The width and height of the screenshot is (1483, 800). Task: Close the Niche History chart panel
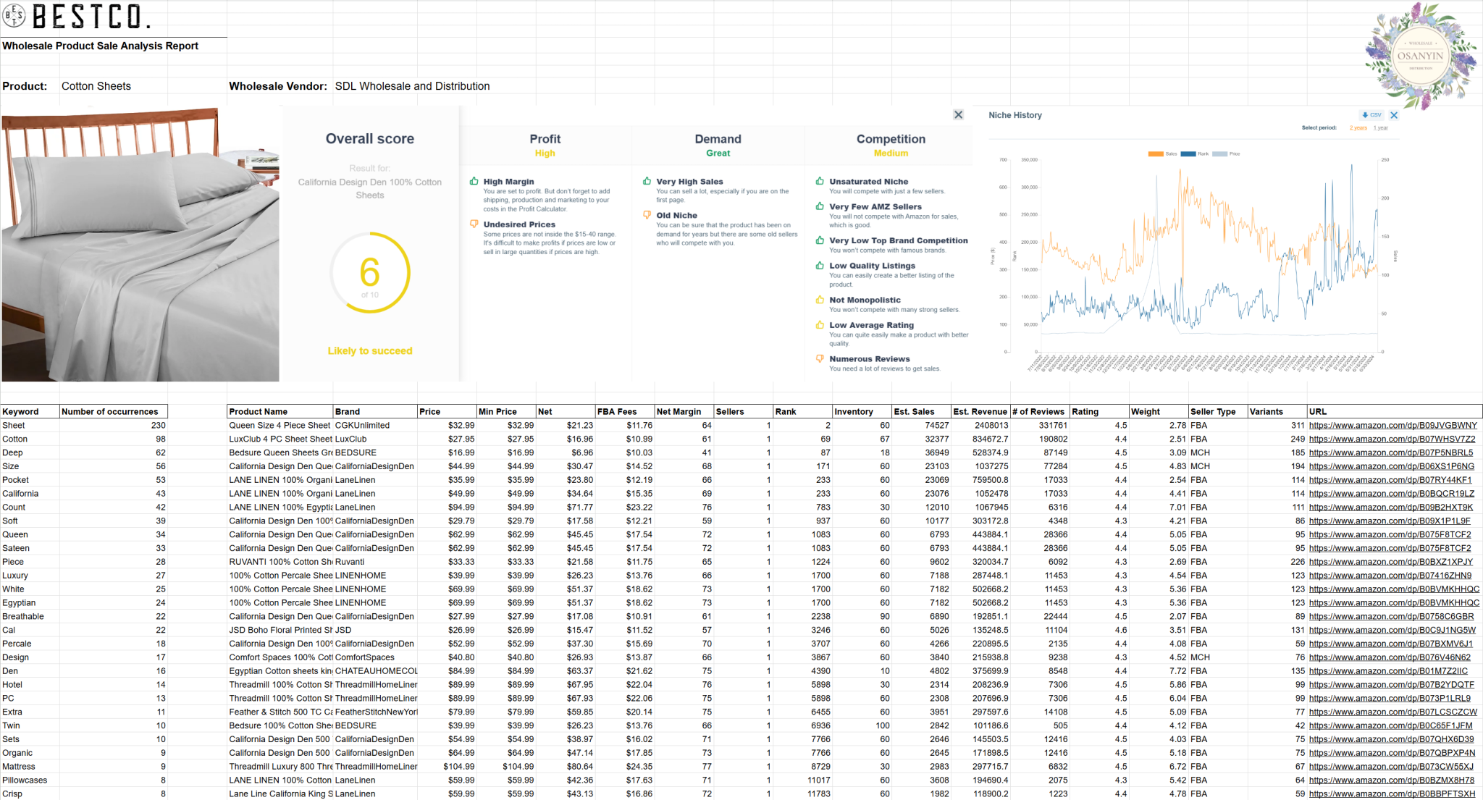[1394, 115]
